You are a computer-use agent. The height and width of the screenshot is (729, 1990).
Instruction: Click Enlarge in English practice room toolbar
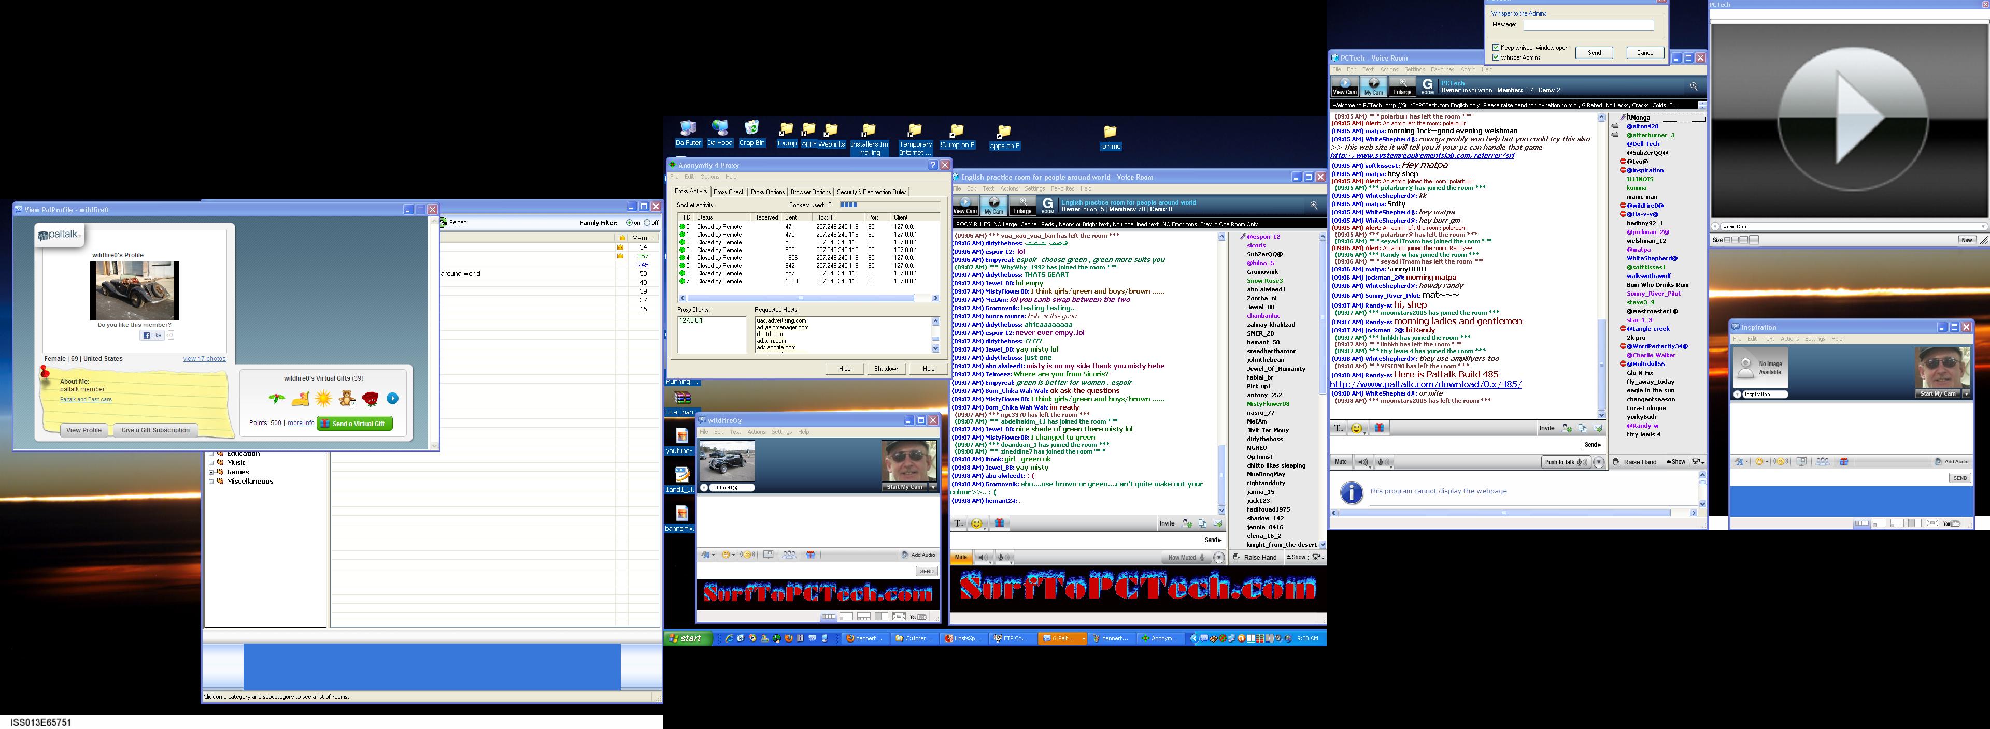click(x=1022, y=206)
